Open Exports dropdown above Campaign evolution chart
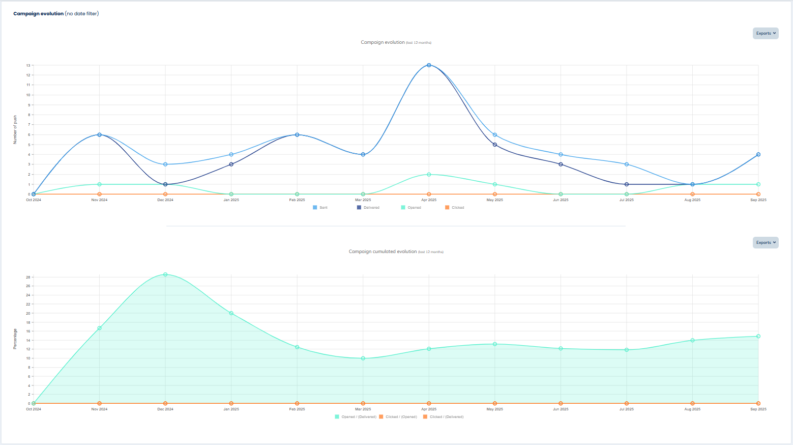 (766, 33)
